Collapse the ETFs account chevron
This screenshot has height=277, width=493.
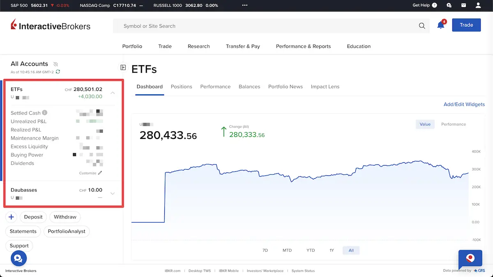113,93
